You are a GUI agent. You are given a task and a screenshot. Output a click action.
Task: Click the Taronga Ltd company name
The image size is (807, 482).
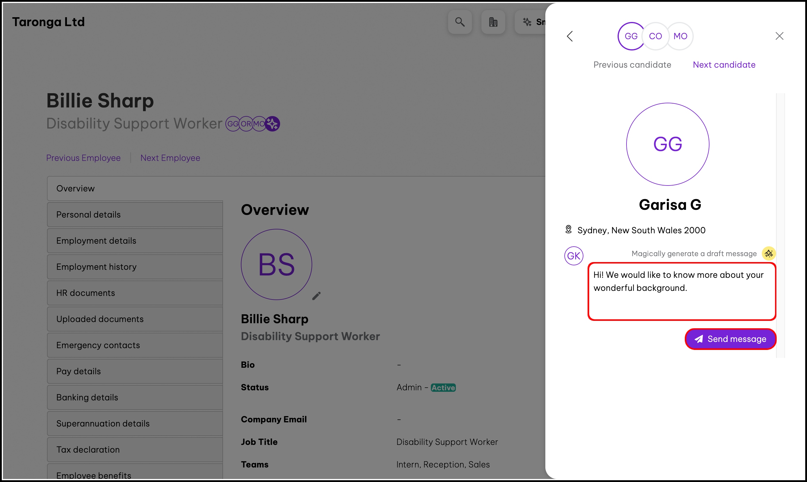coord(48,22)
